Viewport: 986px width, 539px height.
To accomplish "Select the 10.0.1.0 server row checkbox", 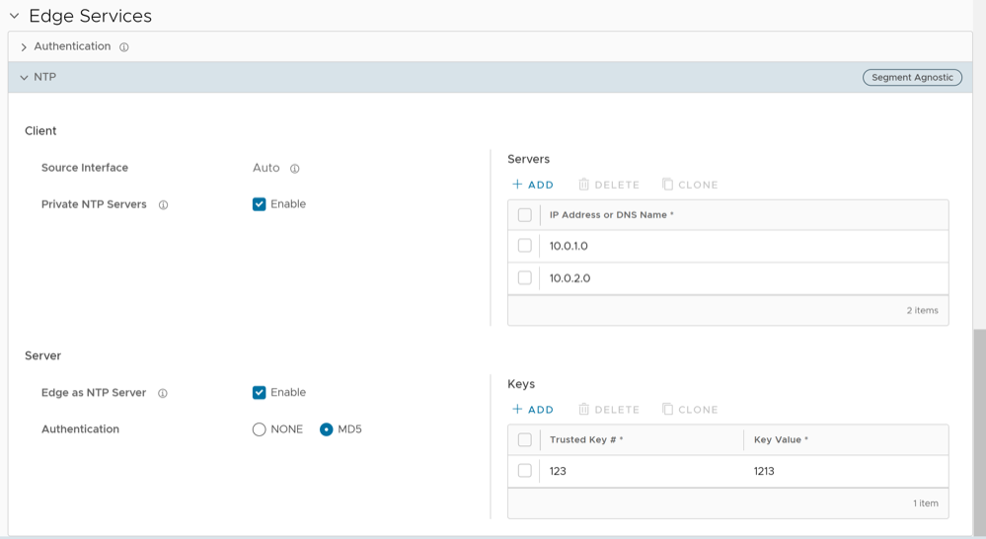I will (x=525, y=246).
